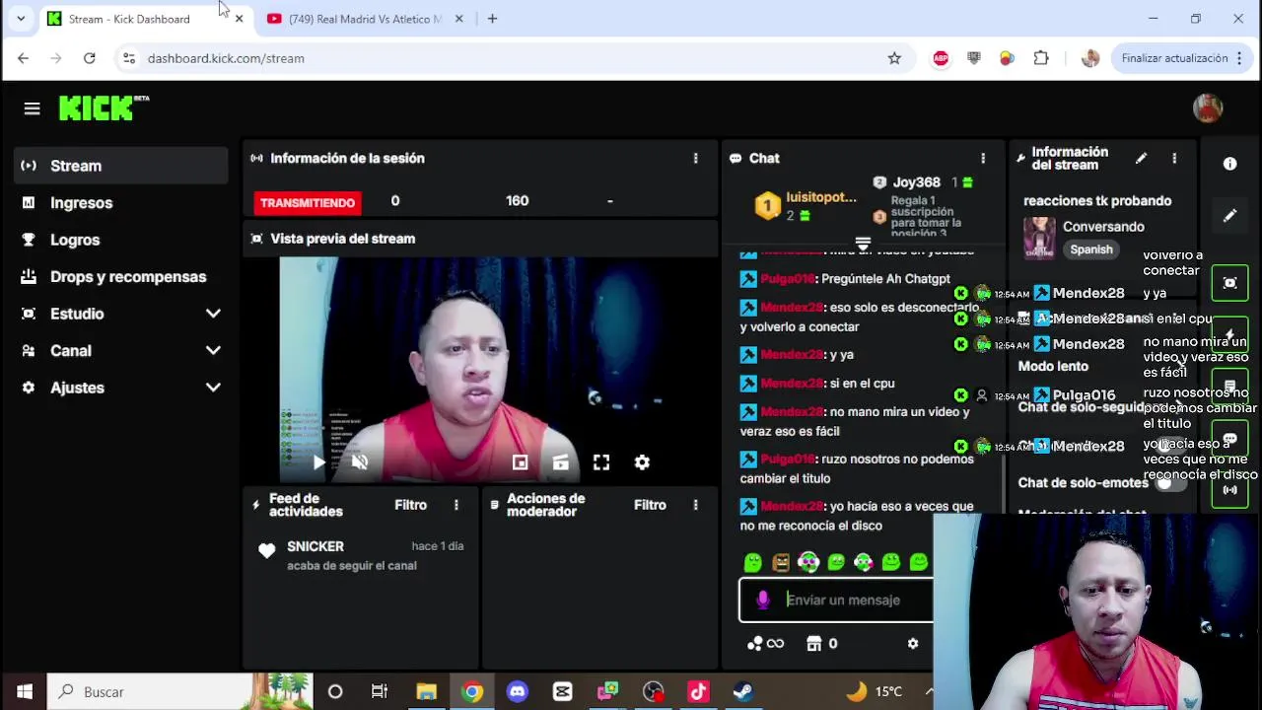
Task: Collapse the chat leaderboard header
Action: (863, 243)
